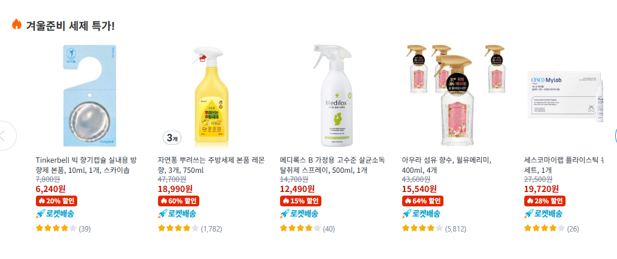617x259 pixels.
Task: Click the 20% 할인 discount badge
Action: (x=56, y=201)
